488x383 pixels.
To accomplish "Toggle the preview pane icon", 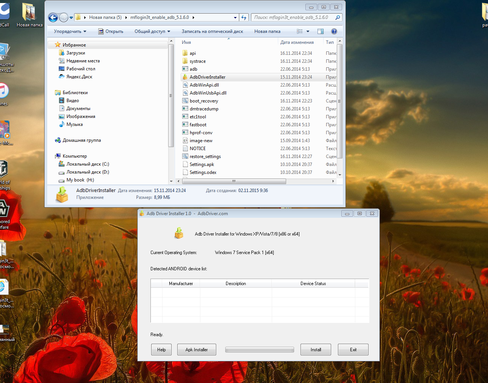I will coord(321,31).
